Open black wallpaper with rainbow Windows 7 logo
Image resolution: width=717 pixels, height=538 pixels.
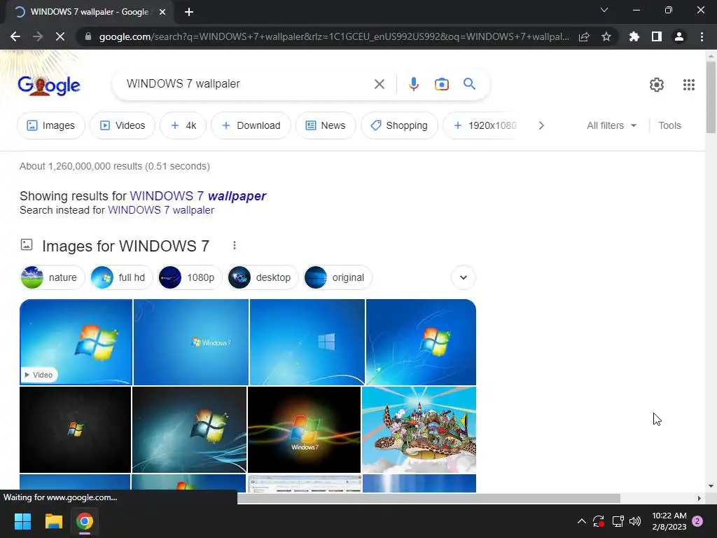click(x=304, y=429)
